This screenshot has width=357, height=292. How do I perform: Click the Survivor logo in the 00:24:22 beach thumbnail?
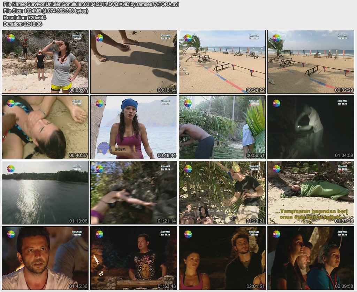click(x=254, y=36)
